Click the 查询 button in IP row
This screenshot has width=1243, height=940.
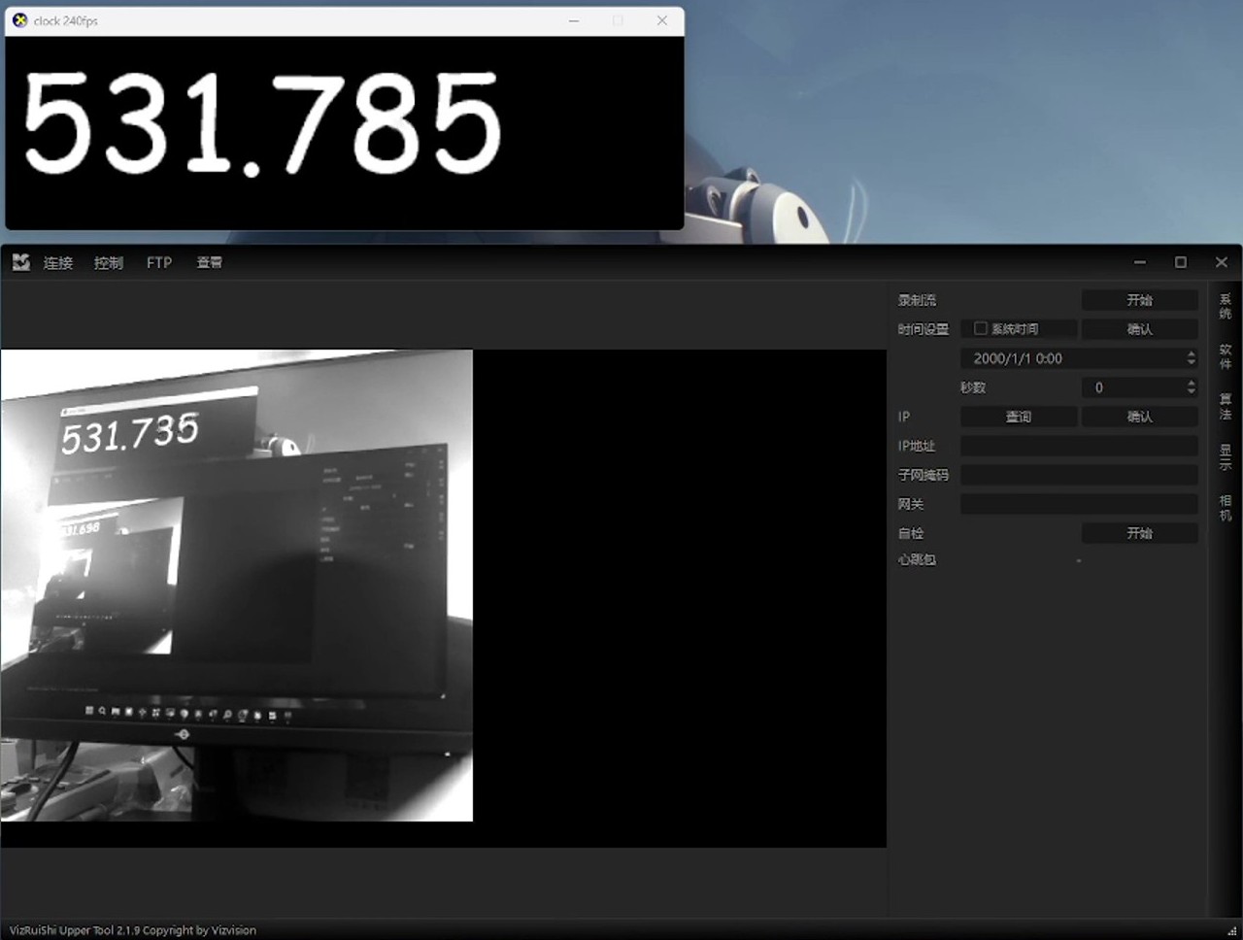pos(1019,417)
